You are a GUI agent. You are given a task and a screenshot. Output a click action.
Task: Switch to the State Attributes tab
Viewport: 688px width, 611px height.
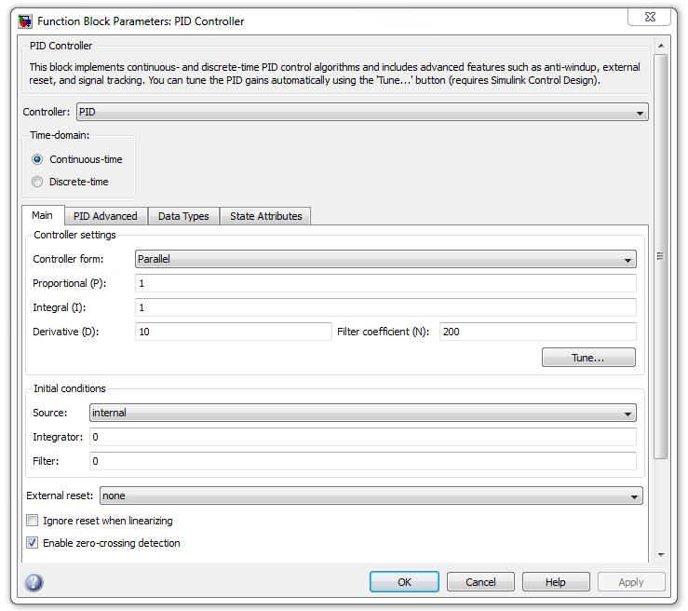click(265, 216)
